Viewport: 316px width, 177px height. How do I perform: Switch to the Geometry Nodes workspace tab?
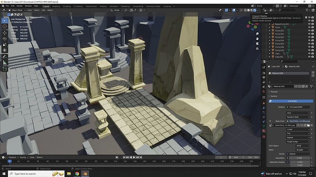(153, 6)
